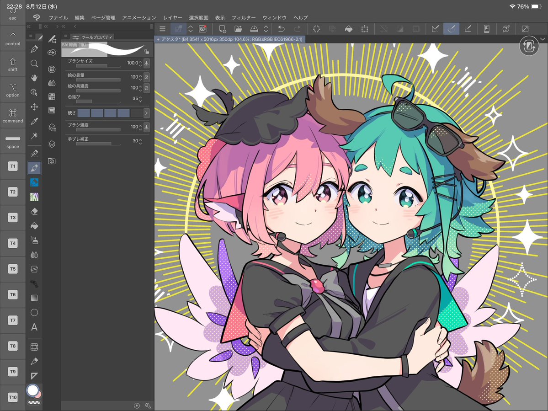Toggle the finger touch gesture mode button

(x=178, y=29)
